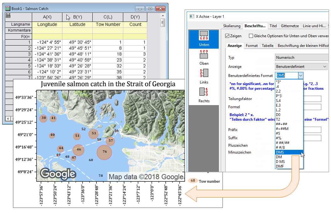Toggle the Zeigen checkbox
This screenshot has height=213, width=331.
(227, 36)
